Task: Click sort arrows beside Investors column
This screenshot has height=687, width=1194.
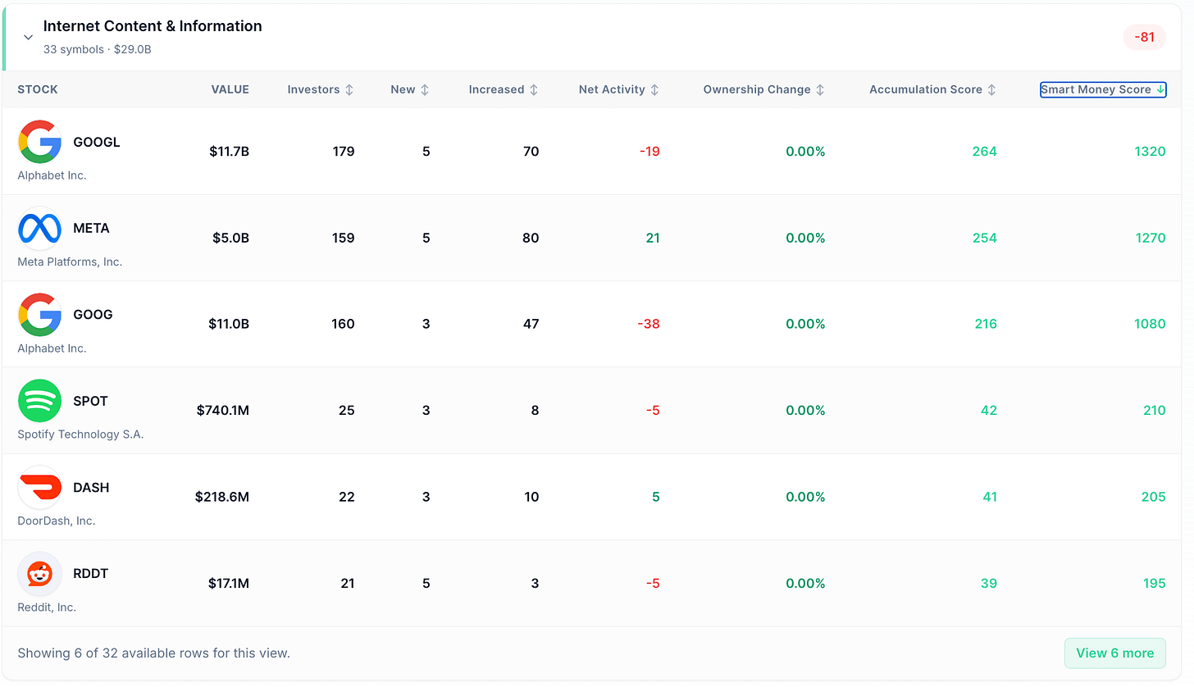Action: click(349, 90)
